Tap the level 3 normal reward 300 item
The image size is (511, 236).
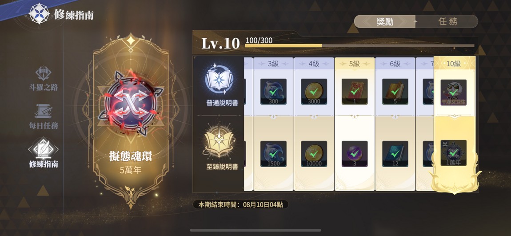click(273, 92)
